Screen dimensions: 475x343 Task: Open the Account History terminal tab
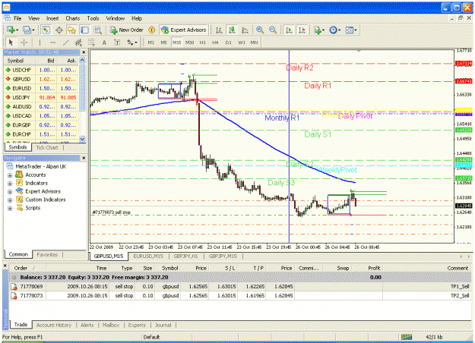point(54,325)
